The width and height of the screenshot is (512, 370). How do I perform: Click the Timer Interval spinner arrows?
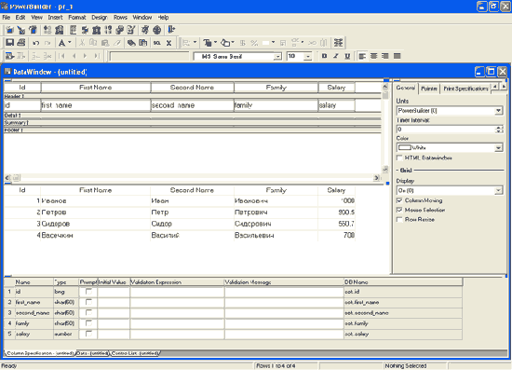coord(499,130)
